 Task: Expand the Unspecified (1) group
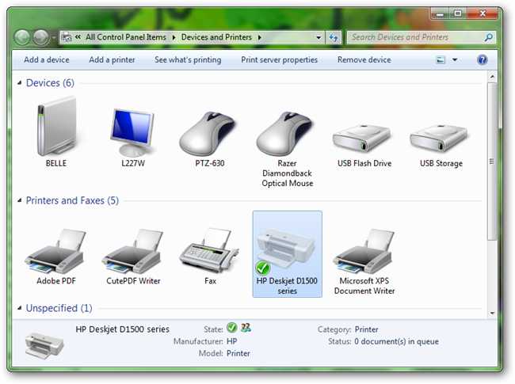(x=20, y=309)
